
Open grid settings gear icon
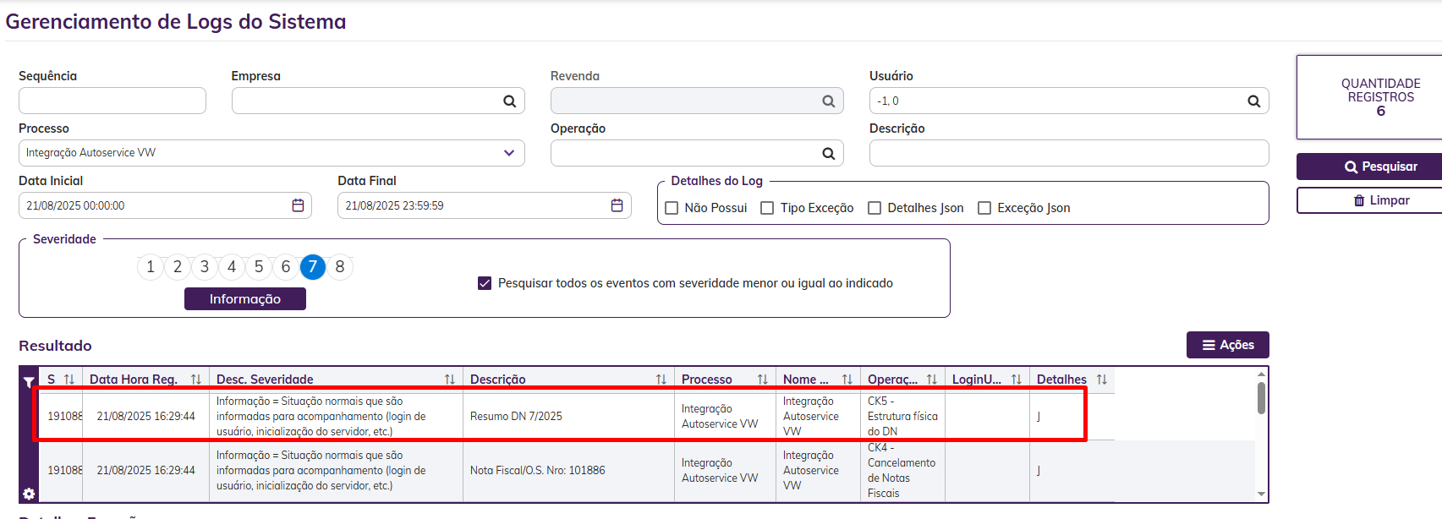coord(29,494)
